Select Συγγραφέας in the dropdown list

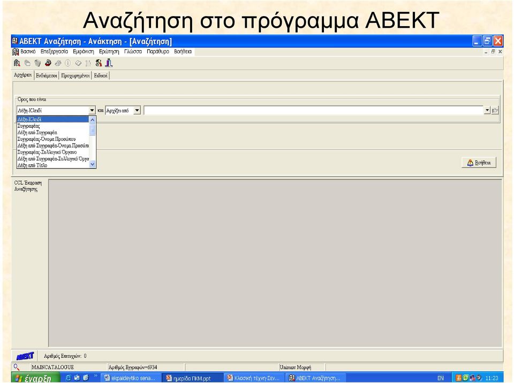tap(53, 126)
